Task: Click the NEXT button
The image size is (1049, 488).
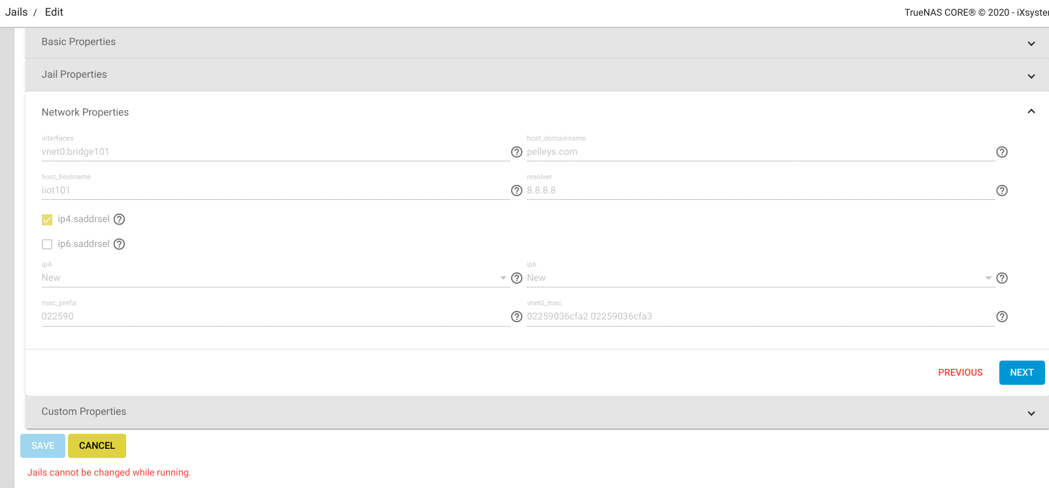Action: 1022,372
